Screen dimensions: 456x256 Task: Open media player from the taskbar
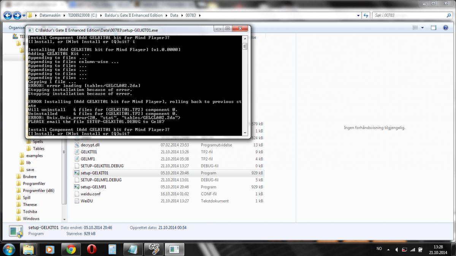50,249
